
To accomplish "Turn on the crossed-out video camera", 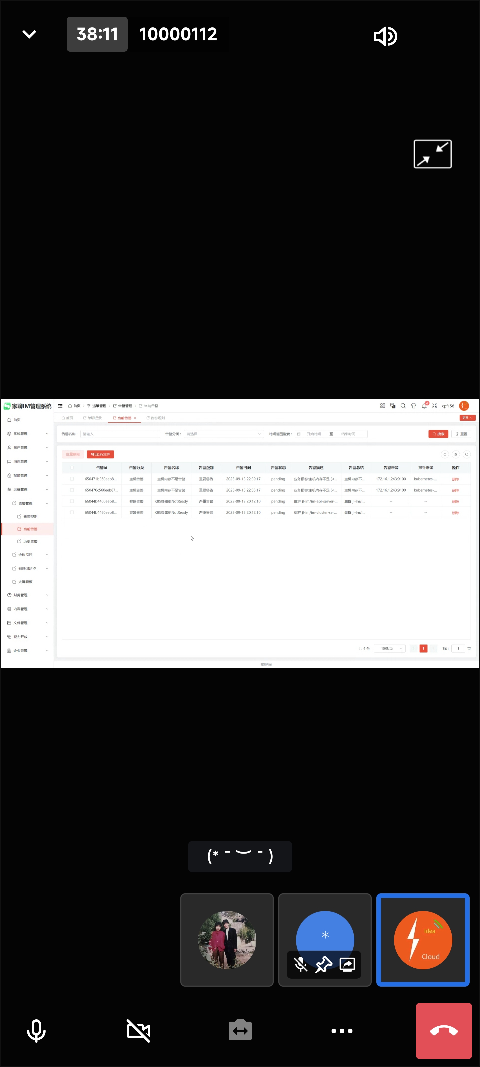I will click(138, 1031).
